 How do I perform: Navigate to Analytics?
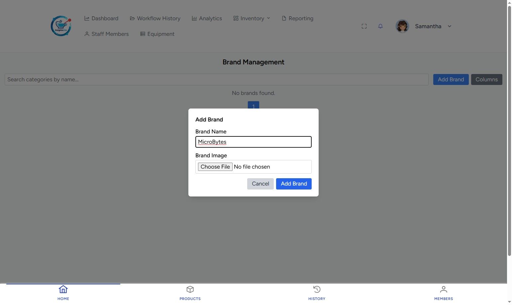[x=207, y=18]
